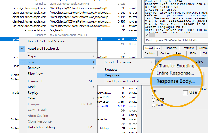
Task: Select the Brotli radio button
Action: click(x=154, y=106)
